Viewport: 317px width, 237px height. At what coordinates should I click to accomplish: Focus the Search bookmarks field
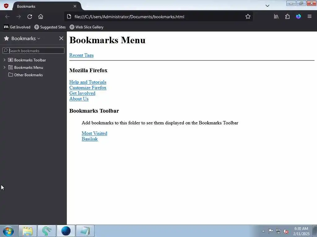point(33,51)
